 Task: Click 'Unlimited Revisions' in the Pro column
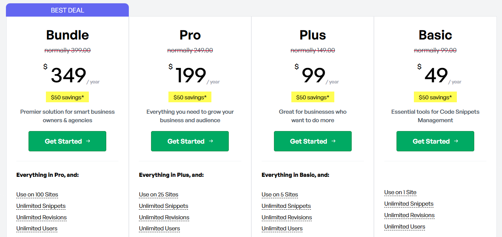pyautogui.click(x=164, y=217)
